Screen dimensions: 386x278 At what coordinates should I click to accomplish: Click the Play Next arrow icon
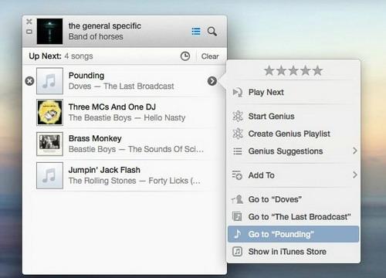(237, 92)
